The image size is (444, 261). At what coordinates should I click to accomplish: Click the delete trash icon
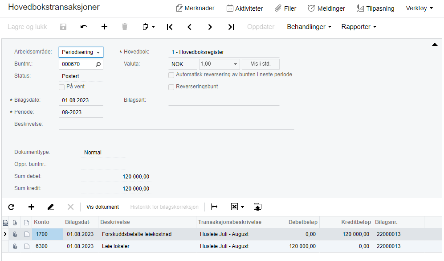click(x=125, y=27)
